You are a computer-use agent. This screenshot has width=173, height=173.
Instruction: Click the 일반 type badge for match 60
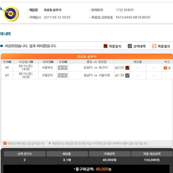pos(63,68)
